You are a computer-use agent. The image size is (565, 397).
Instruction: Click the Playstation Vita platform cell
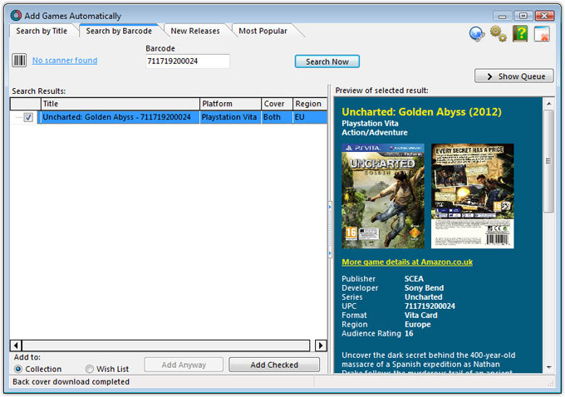click(x=230, y=117)
